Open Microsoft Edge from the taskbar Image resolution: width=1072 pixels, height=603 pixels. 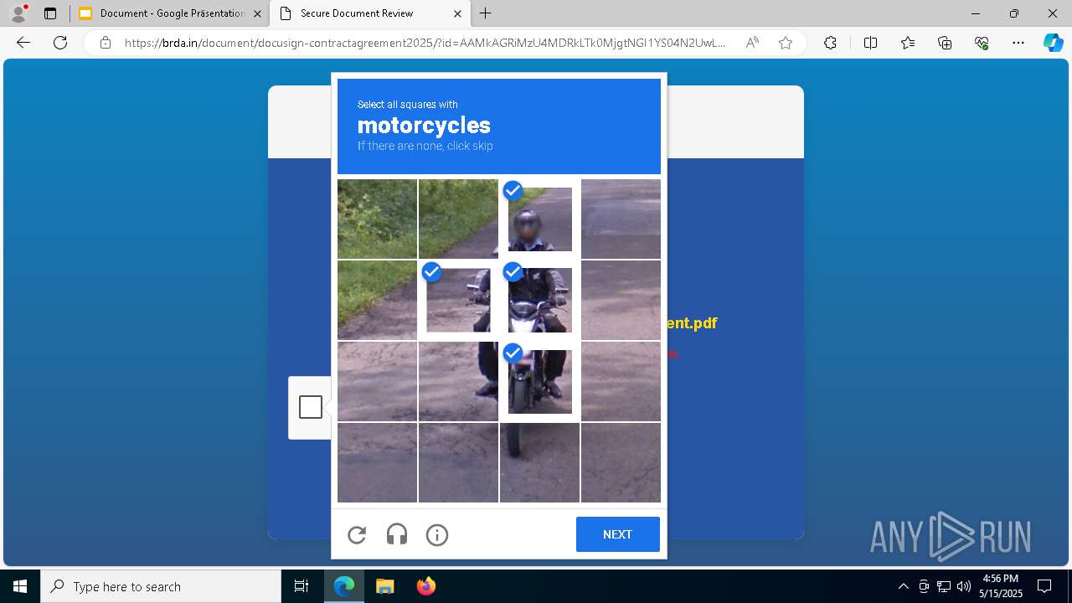344,586
